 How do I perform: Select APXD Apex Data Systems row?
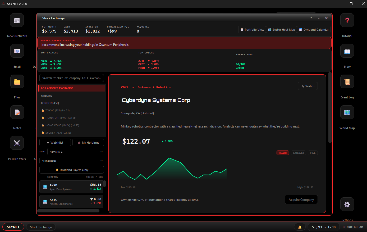coord(71,187)
